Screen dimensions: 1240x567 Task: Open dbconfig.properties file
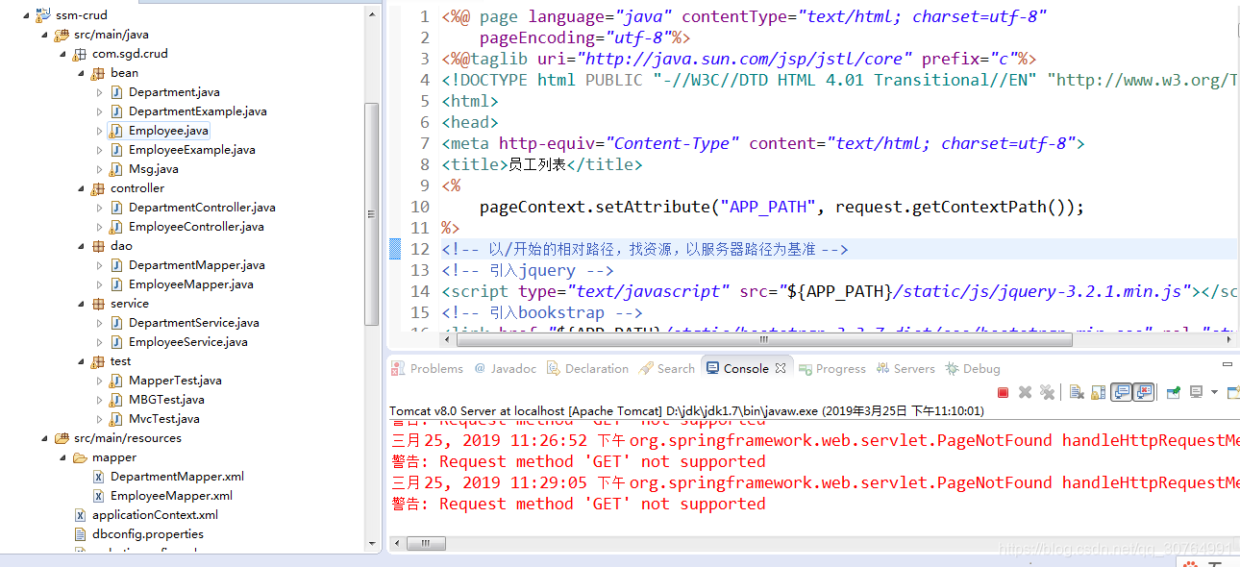tap(148, 534)
